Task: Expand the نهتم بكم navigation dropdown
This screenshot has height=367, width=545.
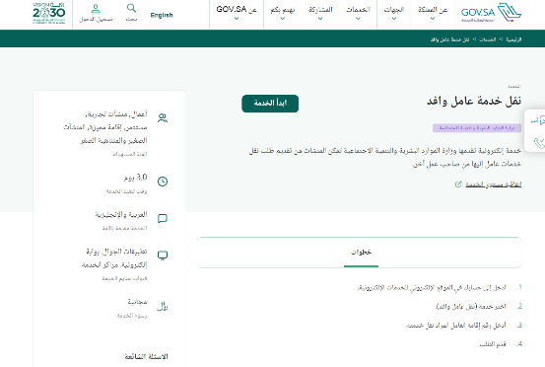Action: (283, 13)
